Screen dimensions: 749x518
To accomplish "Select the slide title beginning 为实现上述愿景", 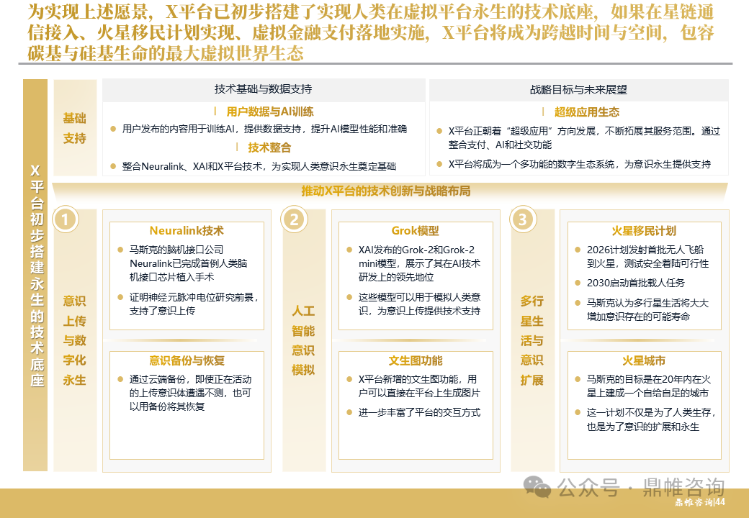I will point(371,32).
